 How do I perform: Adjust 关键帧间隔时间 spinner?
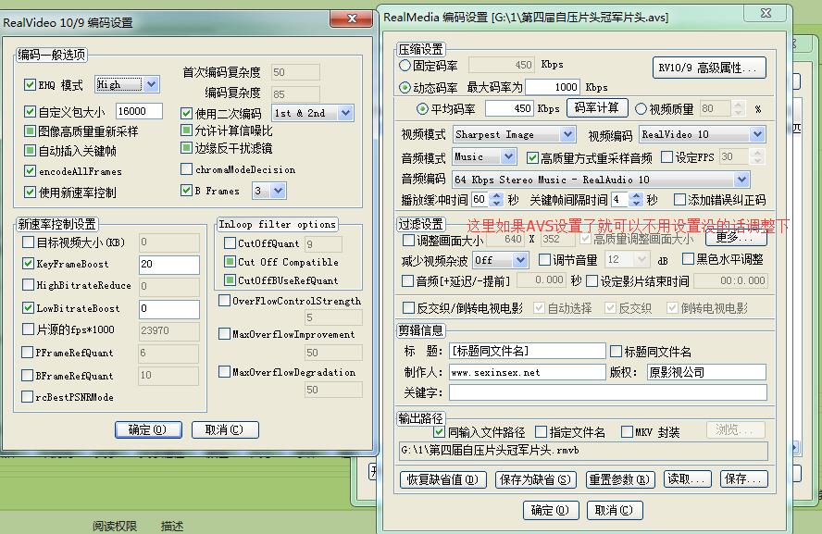tap(636, 200)
